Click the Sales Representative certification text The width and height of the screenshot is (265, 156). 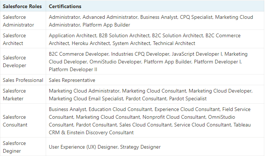[72, 80]
